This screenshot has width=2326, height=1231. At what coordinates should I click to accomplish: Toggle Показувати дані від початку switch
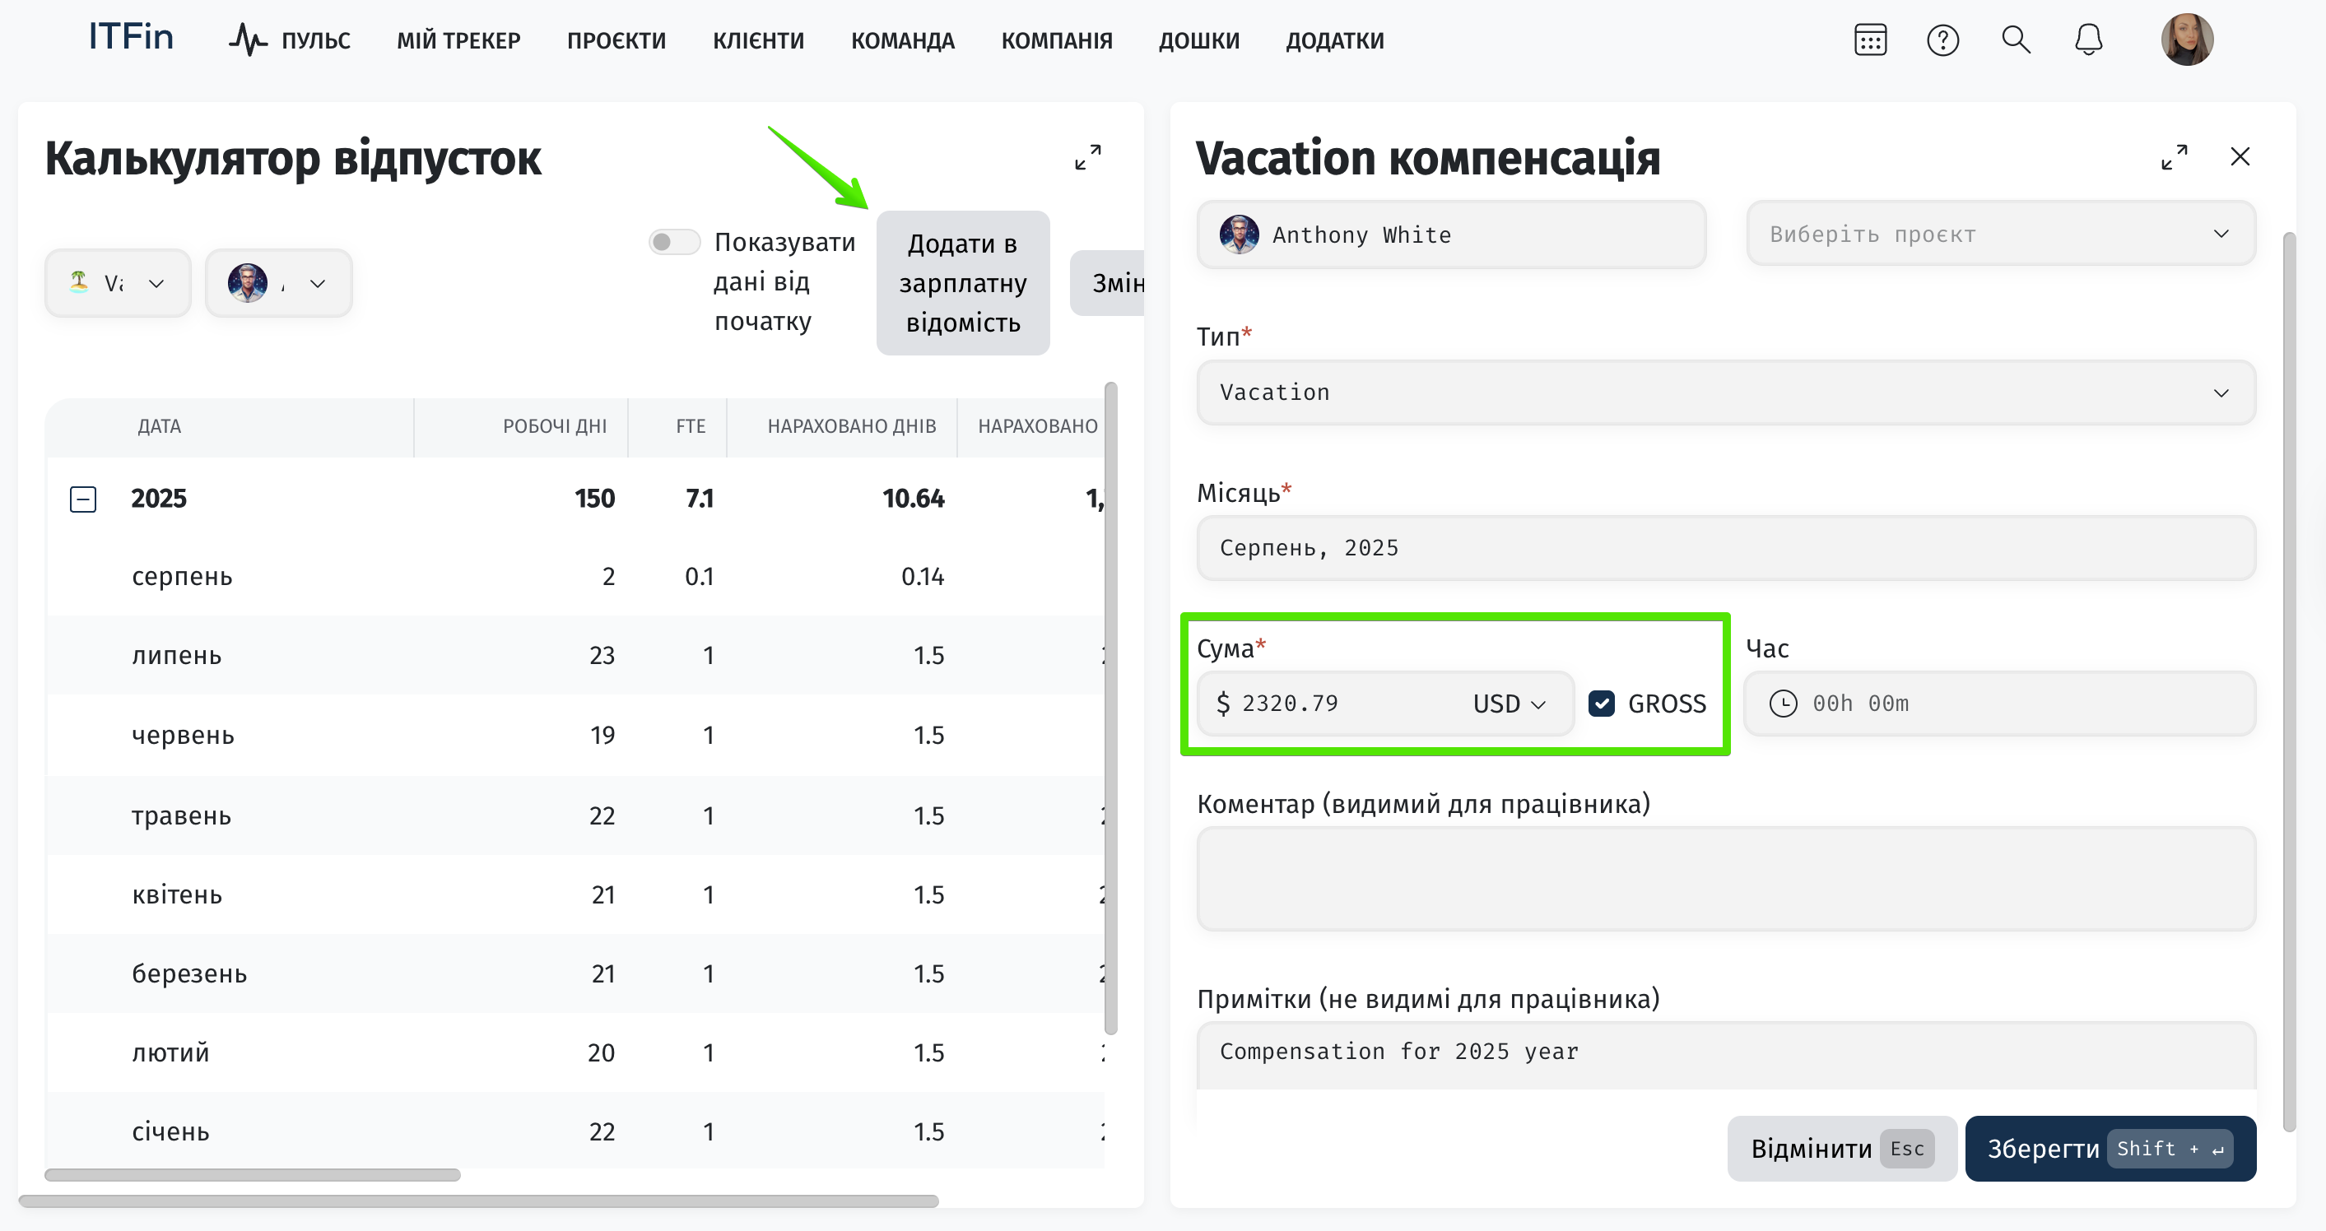[x=673, y=242]
